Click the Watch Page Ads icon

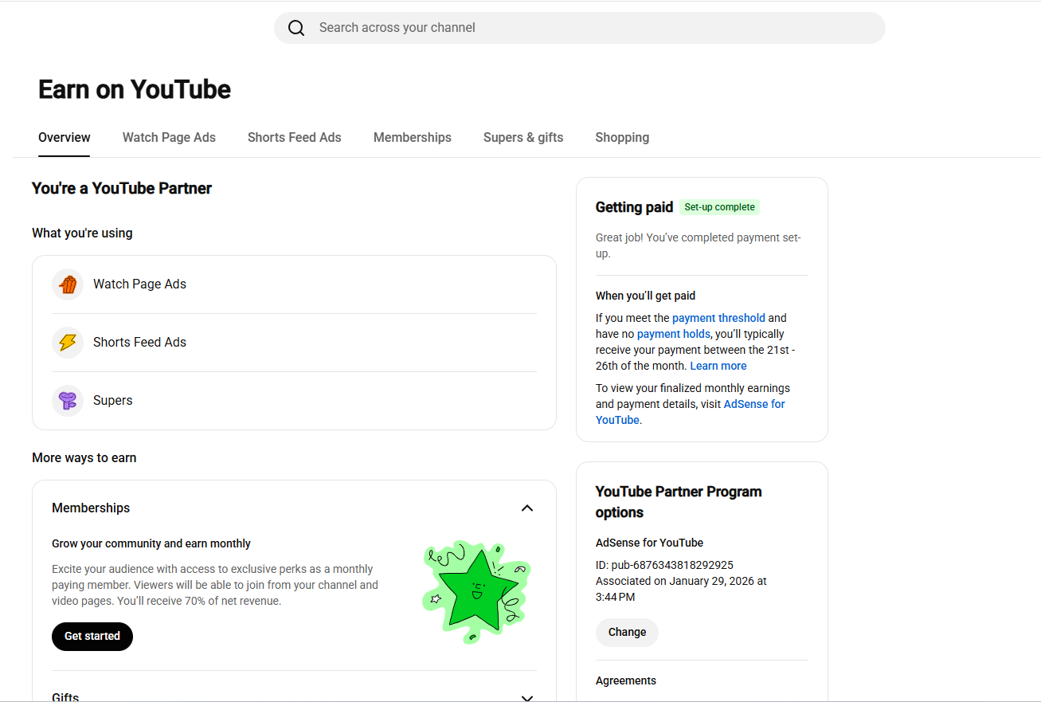(68, 284)
